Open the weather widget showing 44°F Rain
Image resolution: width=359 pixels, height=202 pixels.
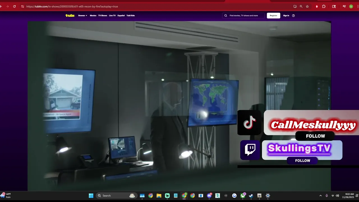pos(6,196)
